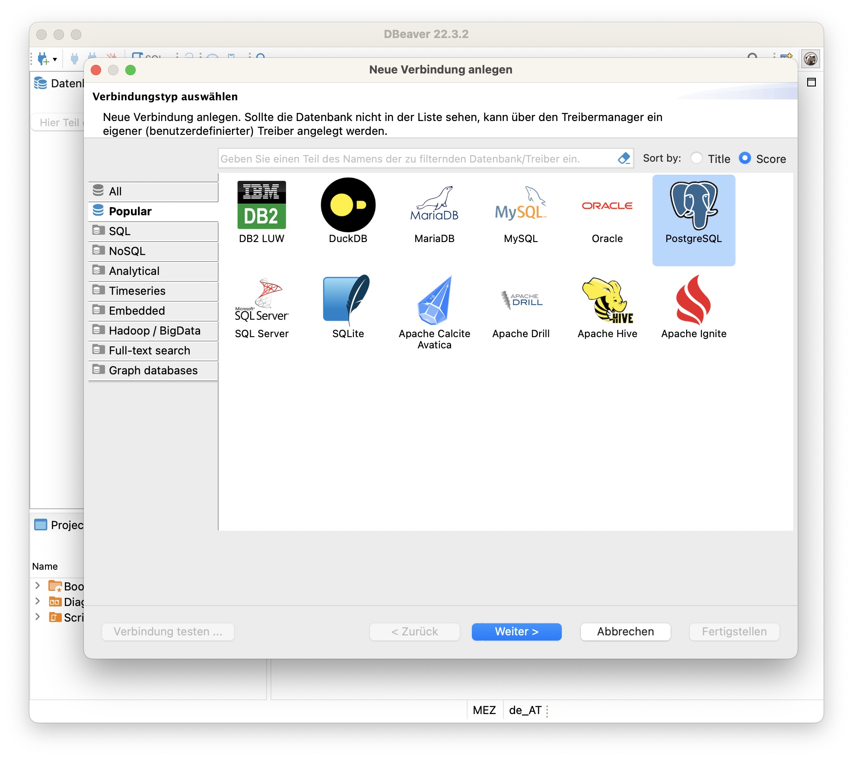Select the DB2 LUW database icon

point(261,205)
